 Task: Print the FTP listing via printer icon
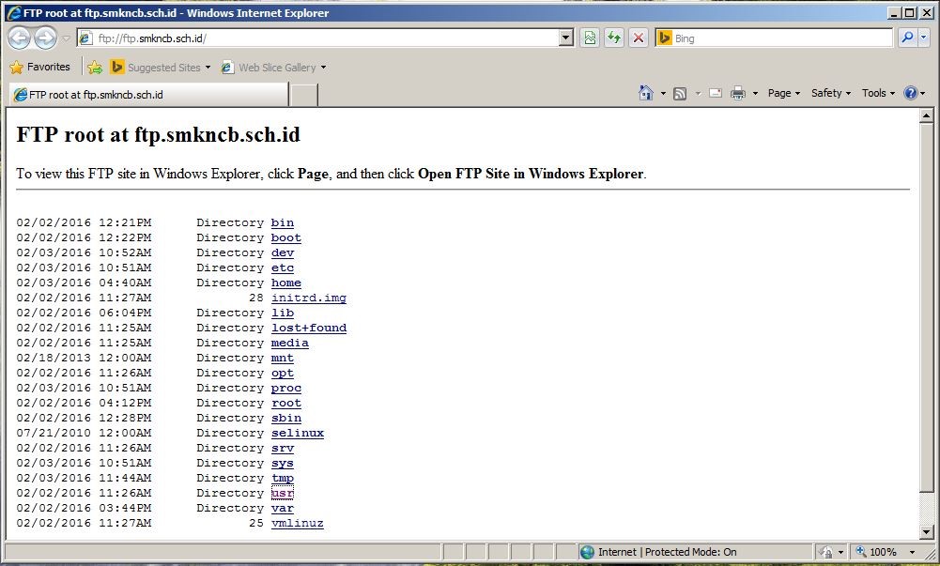[x=740, y=93]
